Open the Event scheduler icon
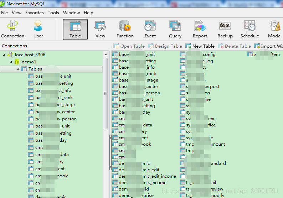 [150, 29]
